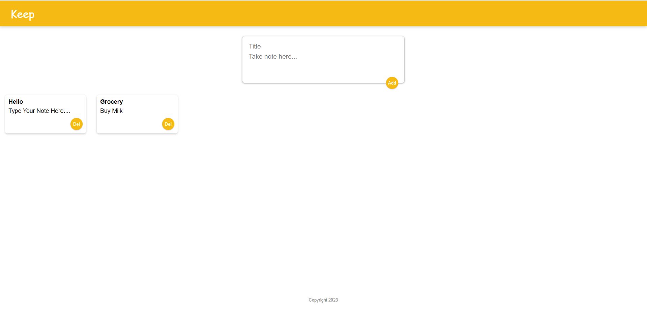Click the middle of the yellow header bar

pos(323,13)
